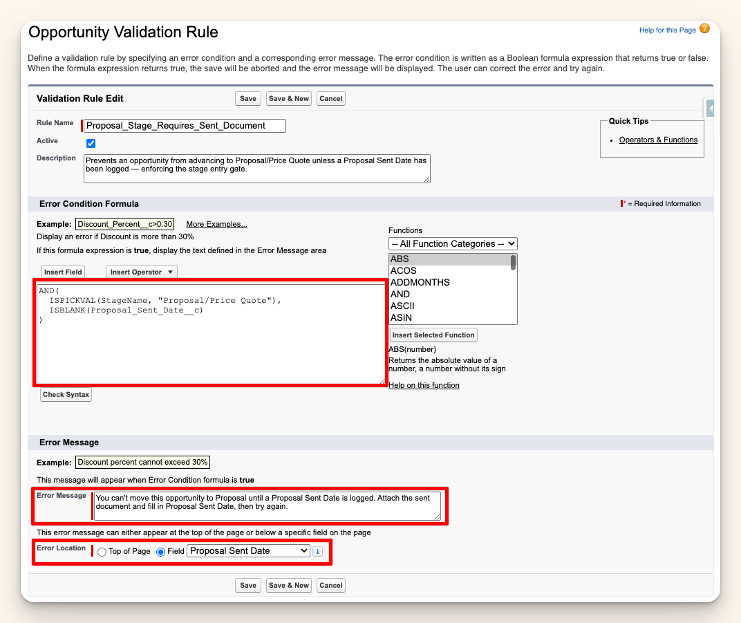Click the Rule Name input field

[x=185, y=126]
